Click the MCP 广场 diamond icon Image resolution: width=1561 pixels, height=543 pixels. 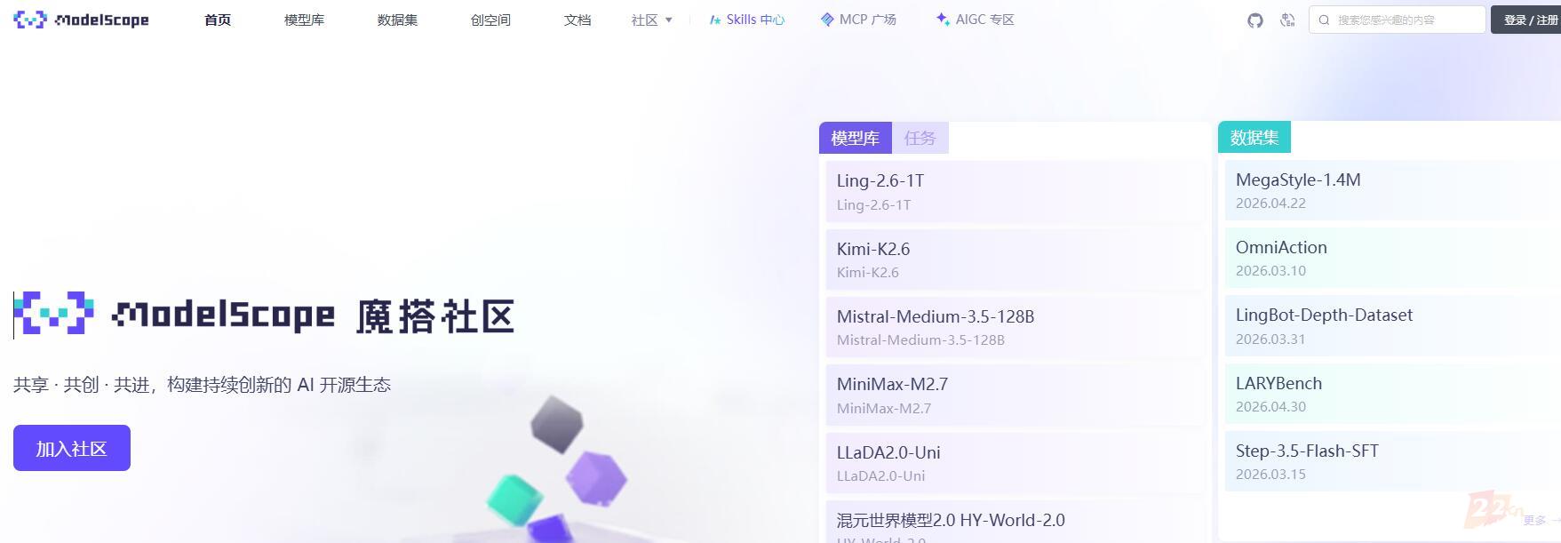click(x=827, y=20)
